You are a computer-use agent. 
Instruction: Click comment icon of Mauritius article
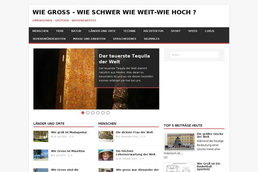click(69, 155)
